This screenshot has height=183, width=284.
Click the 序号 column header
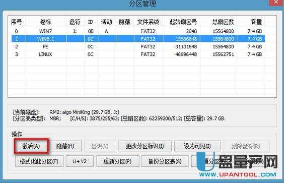click(x=17, y=22)
